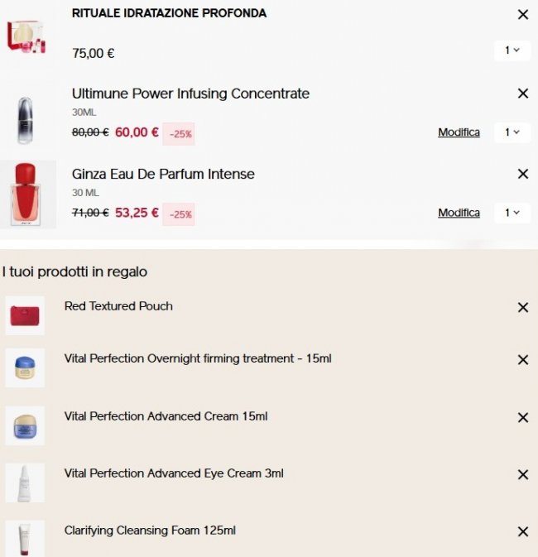Open Ultimune Power Infusing Concentrate product title

tap(190, 94)
